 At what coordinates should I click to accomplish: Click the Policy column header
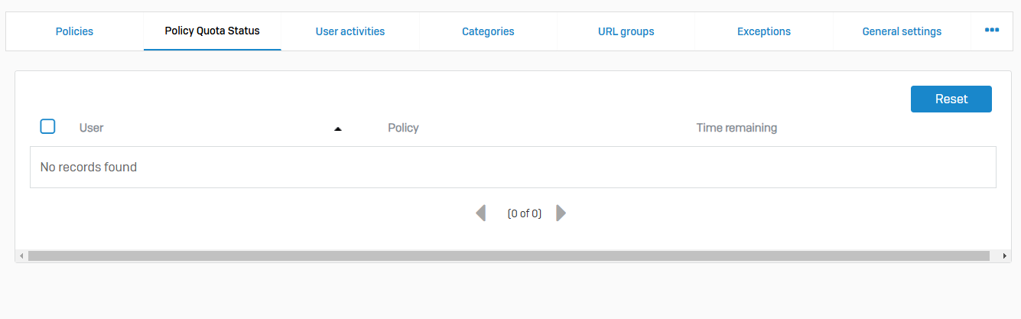click(403, 128)
